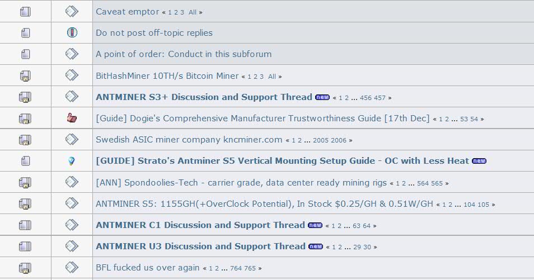Image resolution: width=534 pixels, height=280 pixels.
Task: Open 'A point of order' subforum topic
Action: tap(184, 54)
